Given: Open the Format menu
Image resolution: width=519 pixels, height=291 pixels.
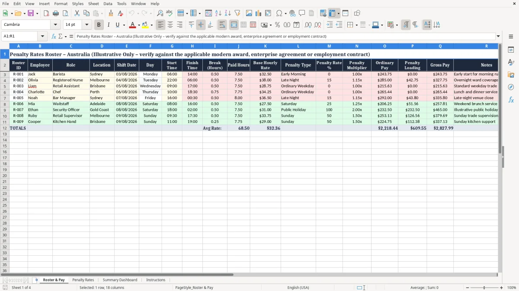Looking at the screenshot, I should click(x=61, y=3).
